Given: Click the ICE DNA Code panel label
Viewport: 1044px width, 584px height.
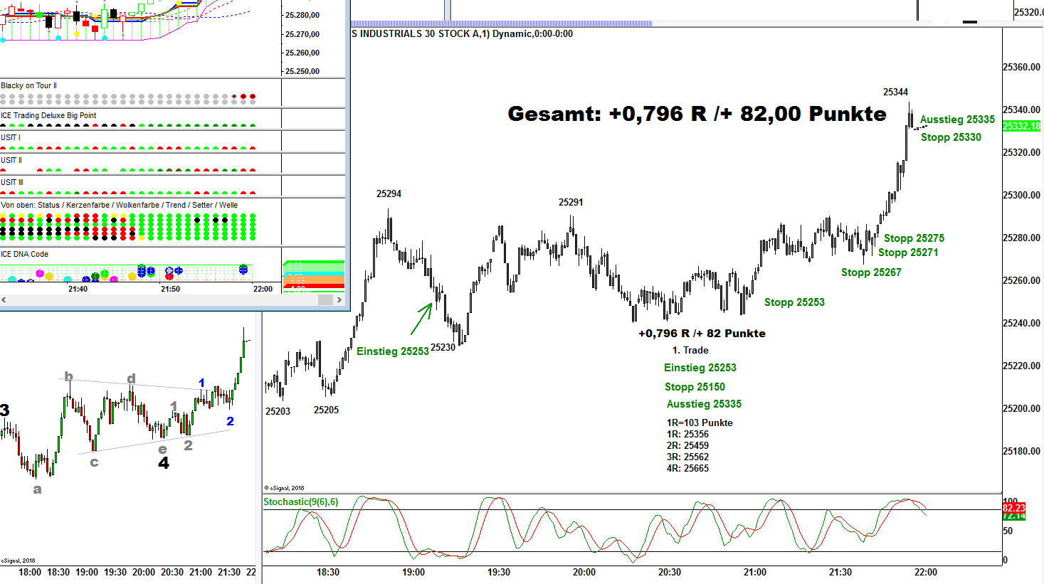Looking at the screenshot, I should click(25, 254).
